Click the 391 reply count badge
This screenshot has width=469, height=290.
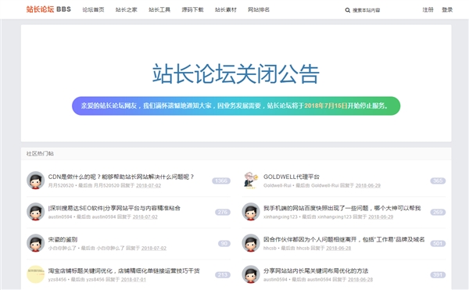click(x=438, y=274)
